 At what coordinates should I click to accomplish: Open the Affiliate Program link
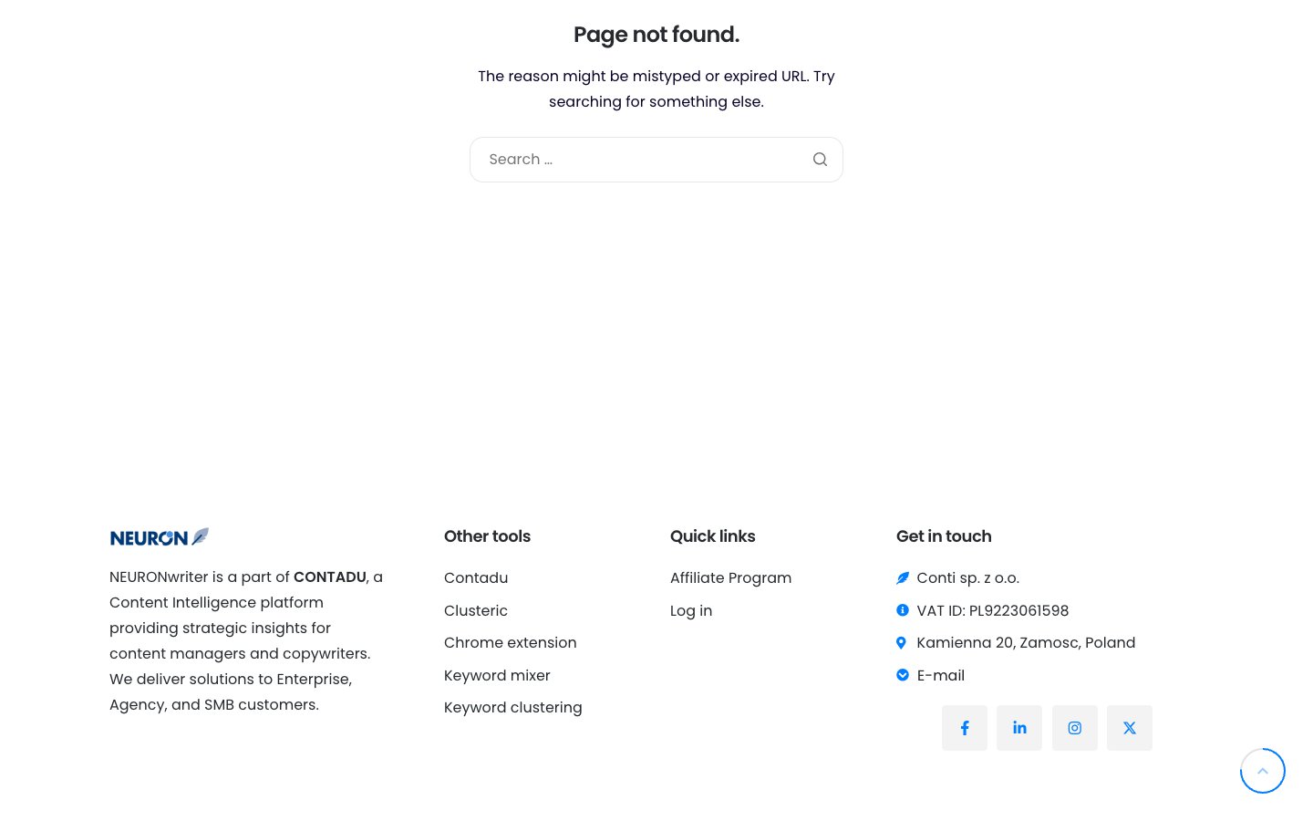(x=730, y=578)
